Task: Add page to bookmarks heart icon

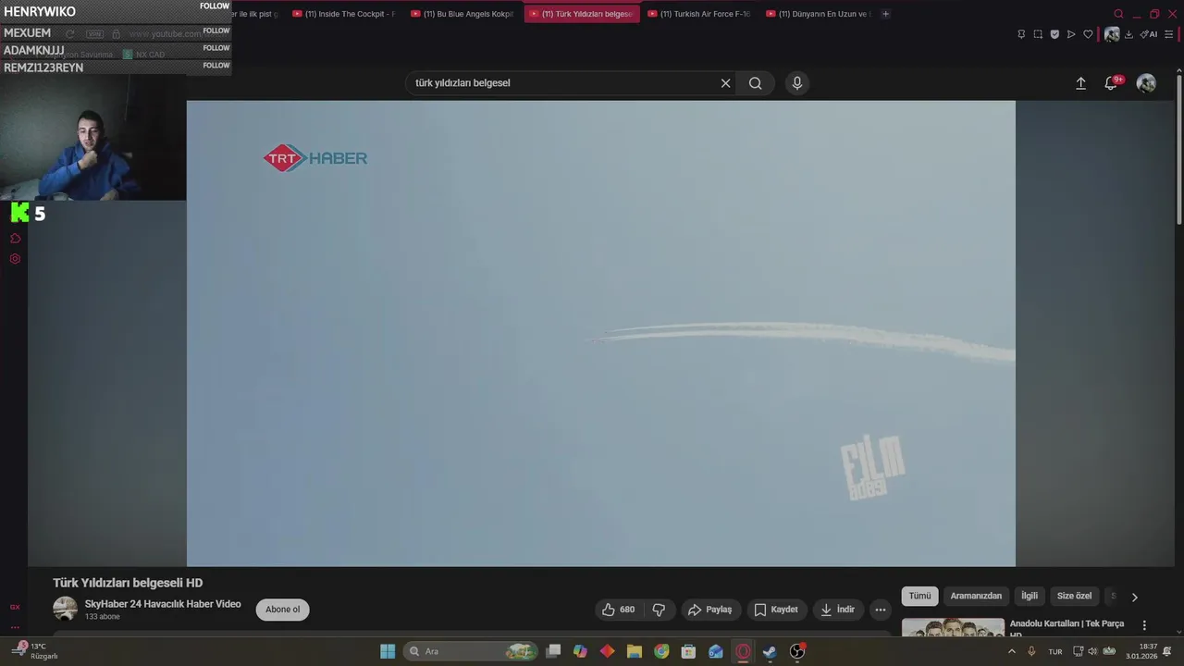Action: (x=1088, y=34)
